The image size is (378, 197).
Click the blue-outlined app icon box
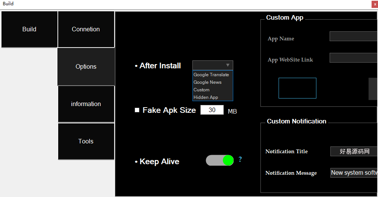pos(297,88)
